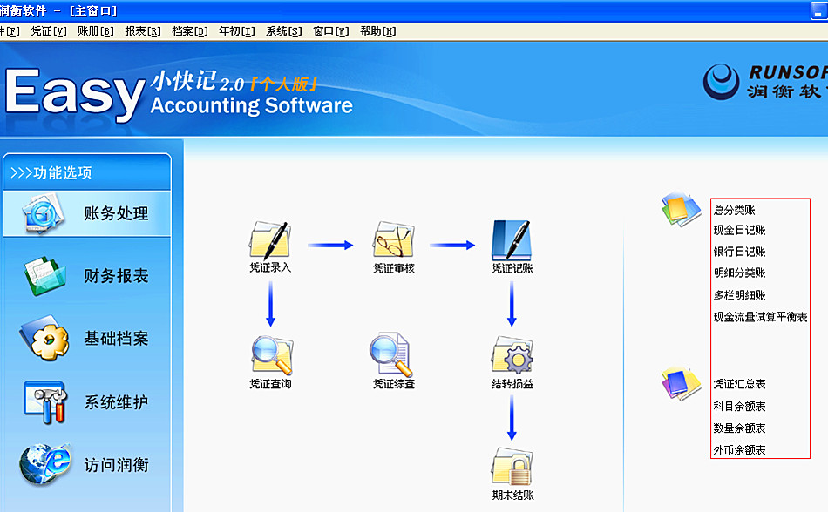This screenshot has width=828, height=512.
Task: Open the 总分类账 ledger link
Action: point(734,210)
